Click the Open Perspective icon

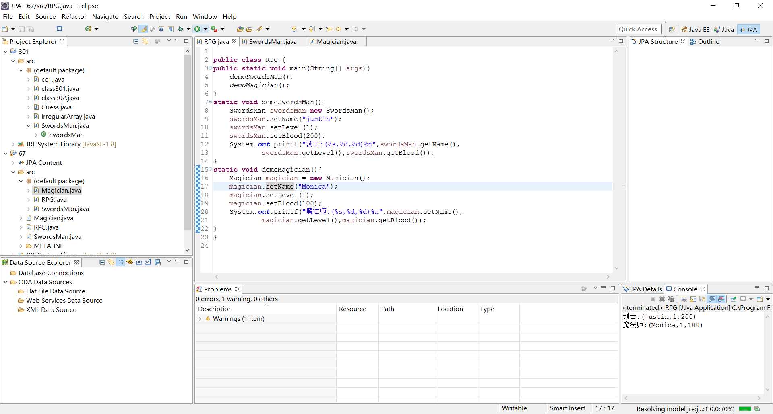click(672, 29)
